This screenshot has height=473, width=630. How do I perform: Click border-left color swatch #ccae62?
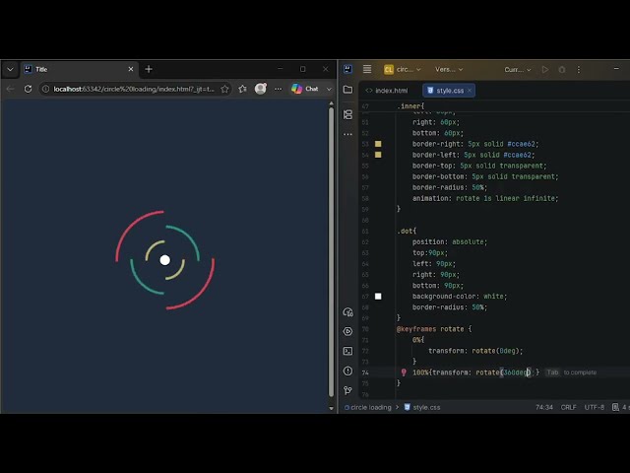click(378, 155)
